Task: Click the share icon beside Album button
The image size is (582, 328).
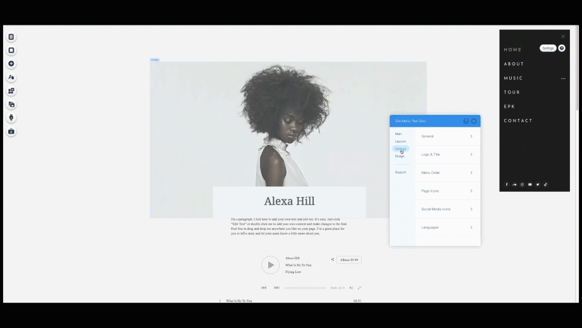Action: coord(332,260)
